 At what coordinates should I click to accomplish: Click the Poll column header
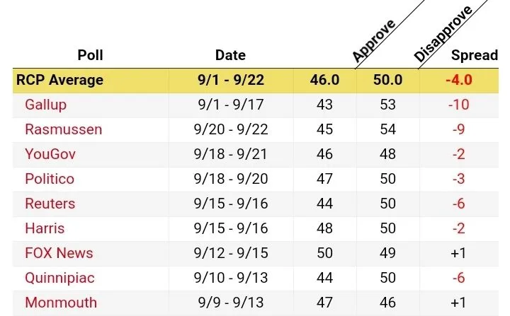91,55
